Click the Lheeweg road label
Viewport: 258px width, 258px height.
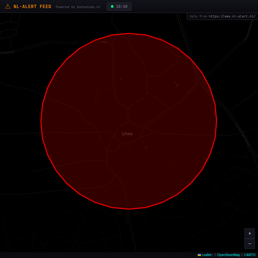click(x=7, y=53)
